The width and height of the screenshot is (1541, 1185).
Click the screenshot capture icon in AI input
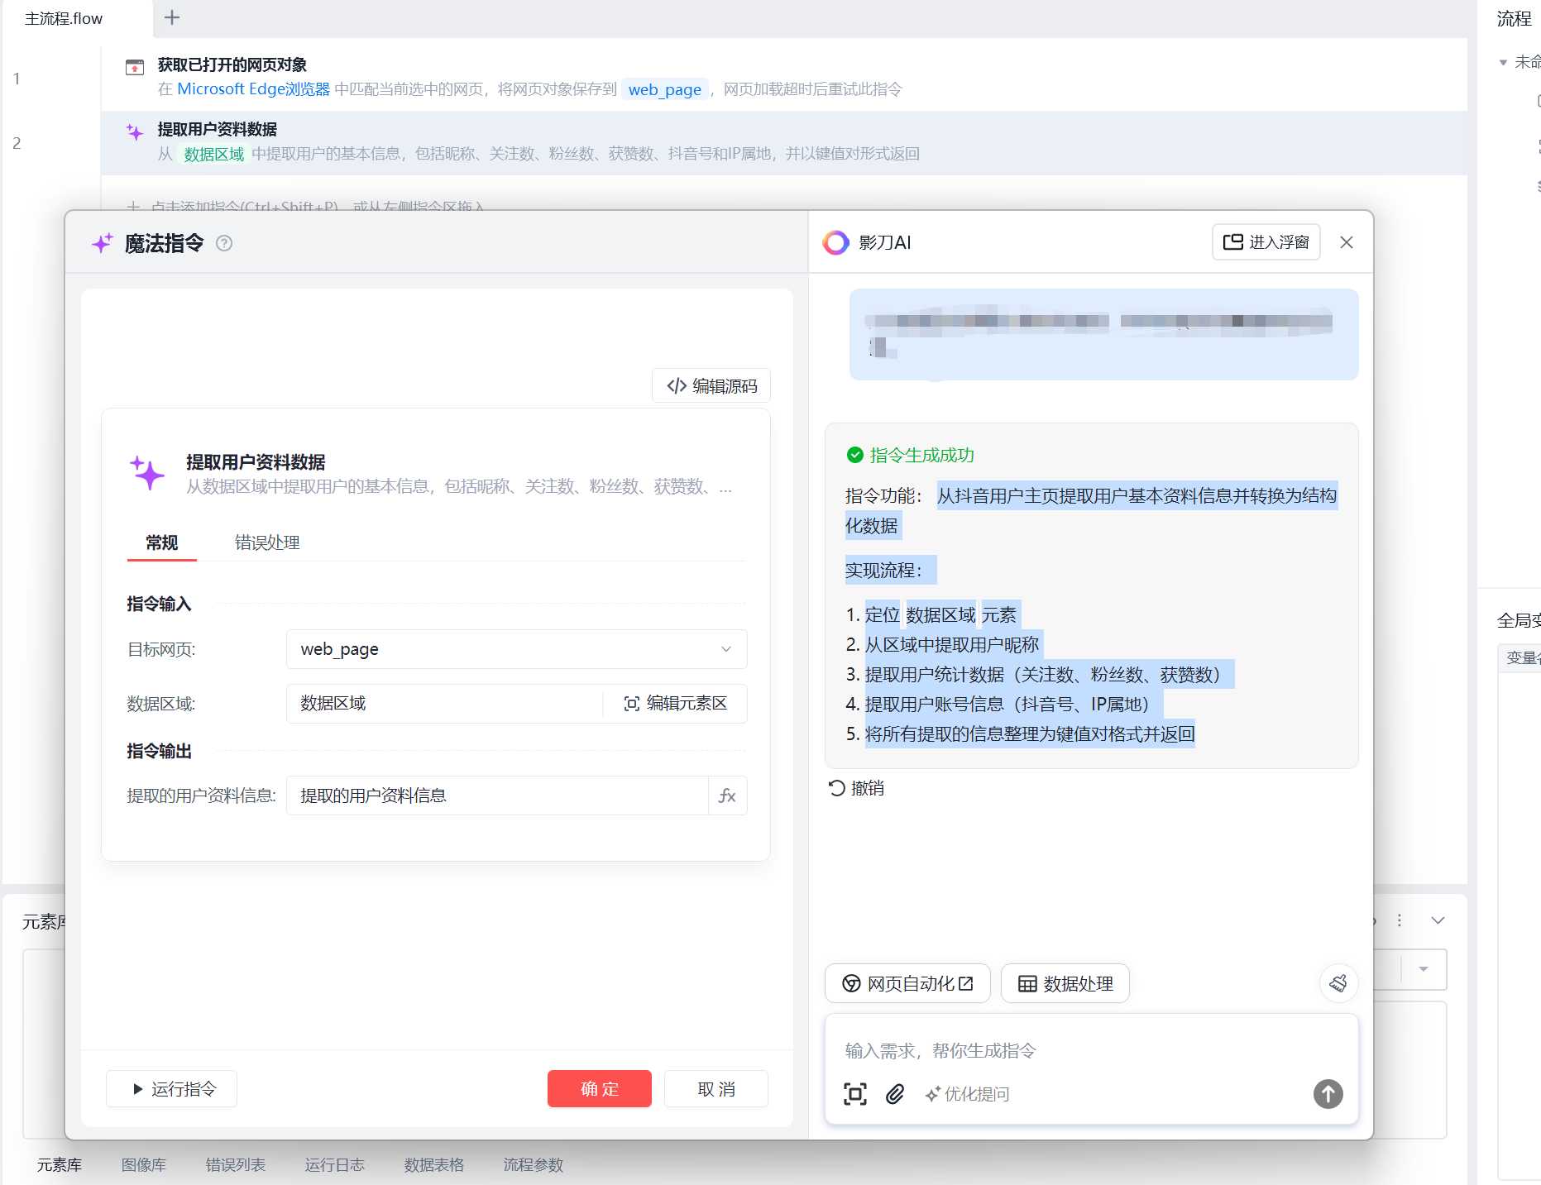coord(855,1094)
